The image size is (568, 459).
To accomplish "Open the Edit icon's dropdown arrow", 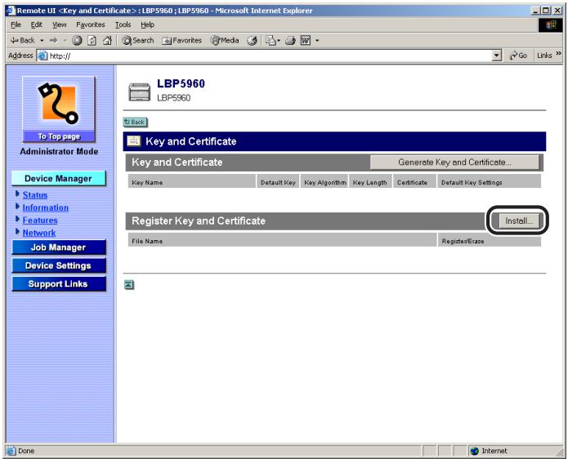I will tap(317, 41).
